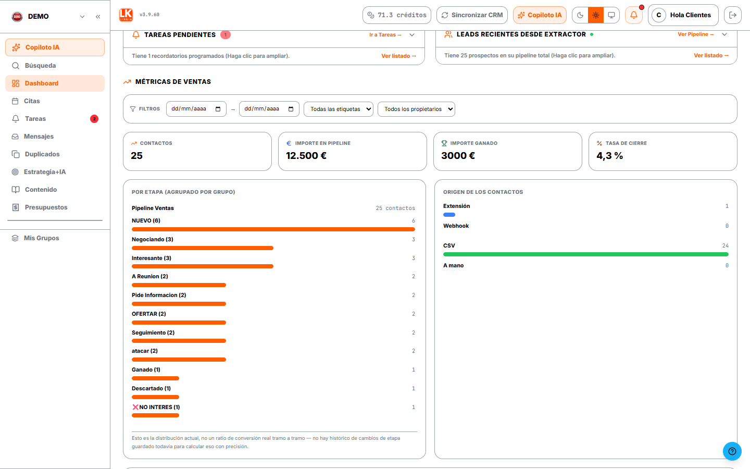
Task: Collapse the sidebar with the double chevron
Action: click(x=98, y=17)
